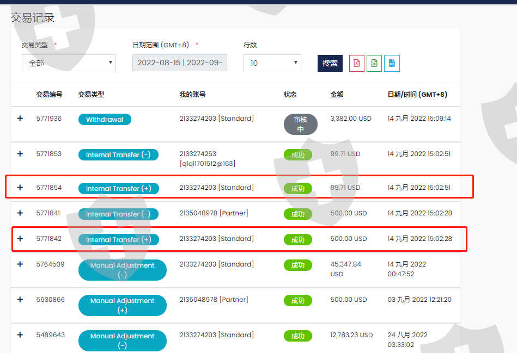Click the date 03 九月 2022 12:21:20
This screenshot has width=517, height=353.
[419, 300]
